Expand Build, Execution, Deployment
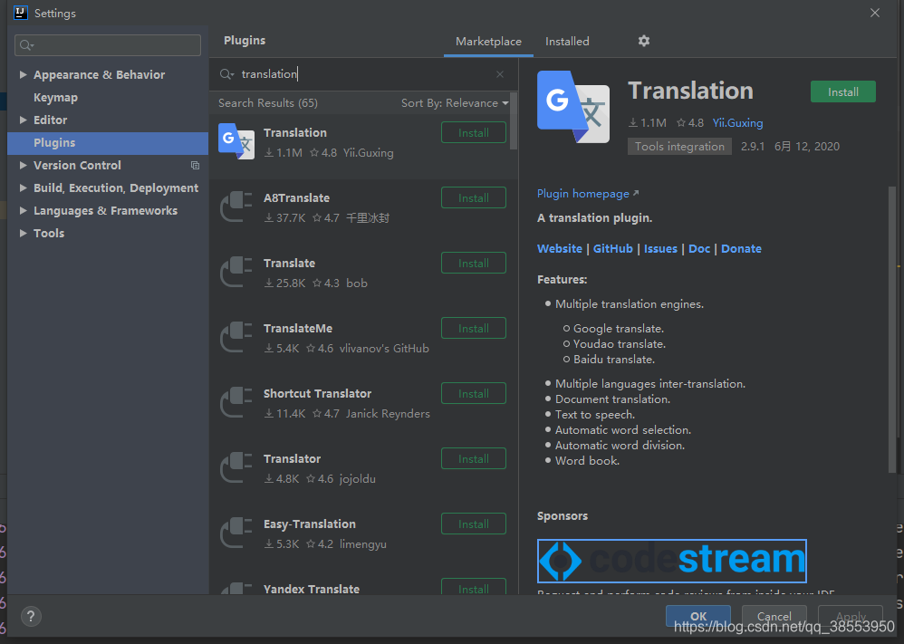Viewport: 904px width, 644px height. pyautogui.click(x=23, y=188)
